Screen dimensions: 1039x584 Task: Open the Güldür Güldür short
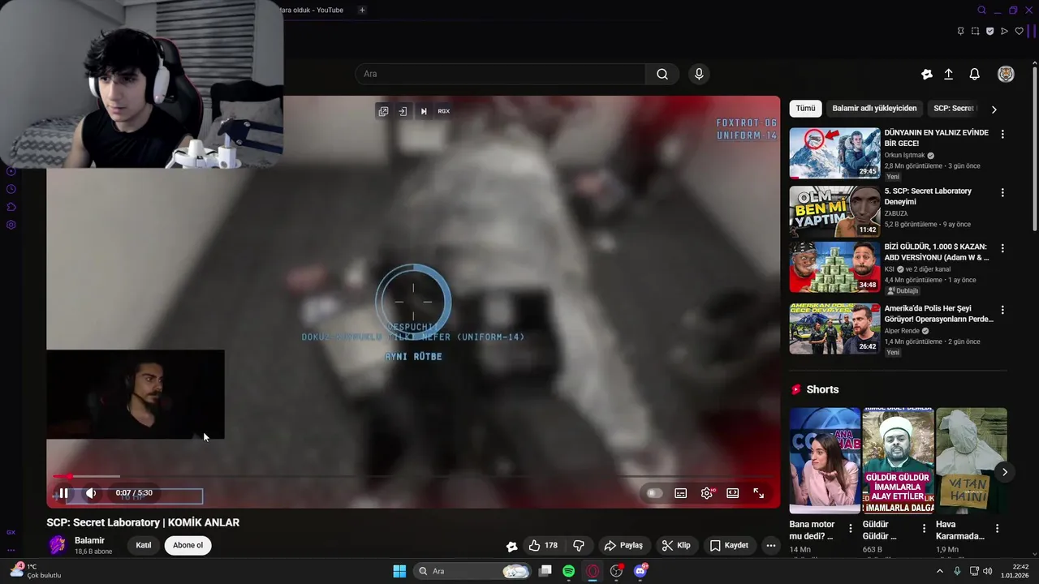click(898, 461)
